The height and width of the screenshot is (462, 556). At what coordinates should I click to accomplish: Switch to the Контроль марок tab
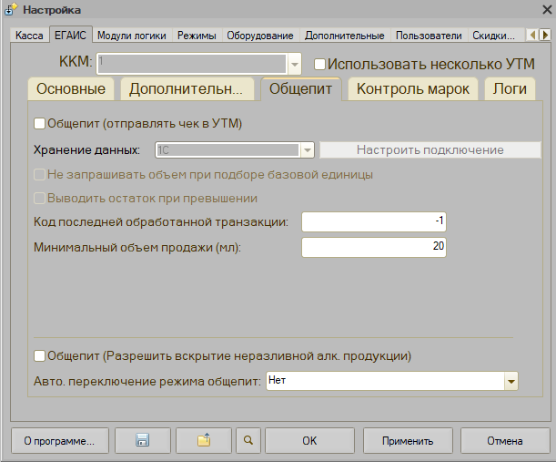pyautogui.click(x=412, y=89)
